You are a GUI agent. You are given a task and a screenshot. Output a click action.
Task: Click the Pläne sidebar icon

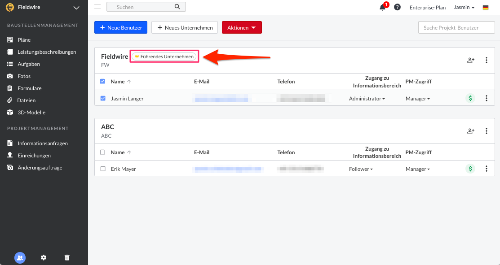10,40
